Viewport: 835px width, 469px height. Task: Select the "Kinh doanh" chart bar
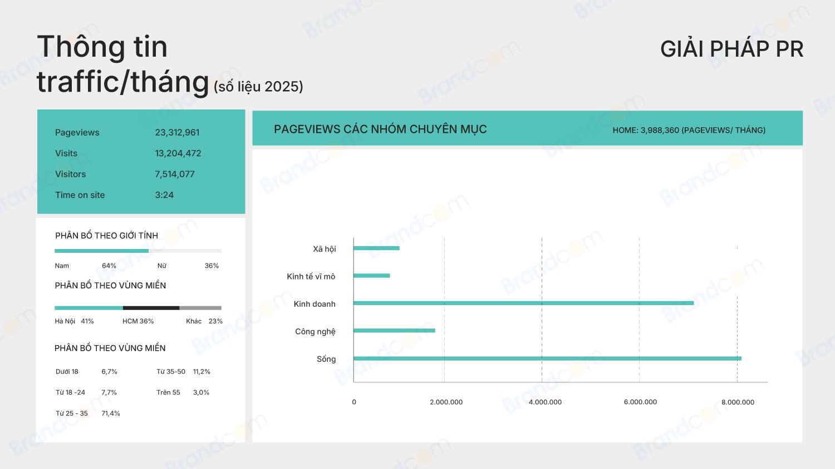(x=523, y=303)
